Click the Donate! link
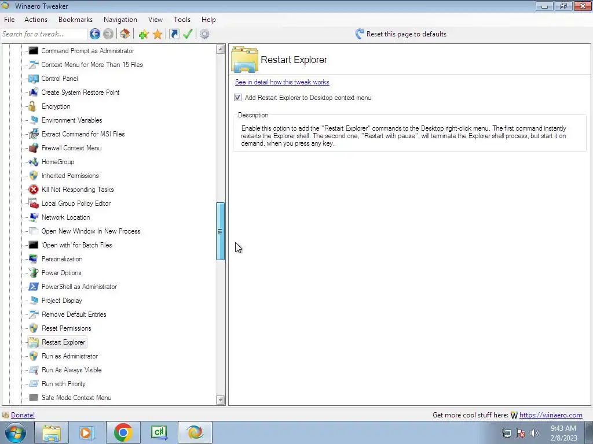Image resolution: width=593 pixels, height=444 pixels. coord(23,415)
